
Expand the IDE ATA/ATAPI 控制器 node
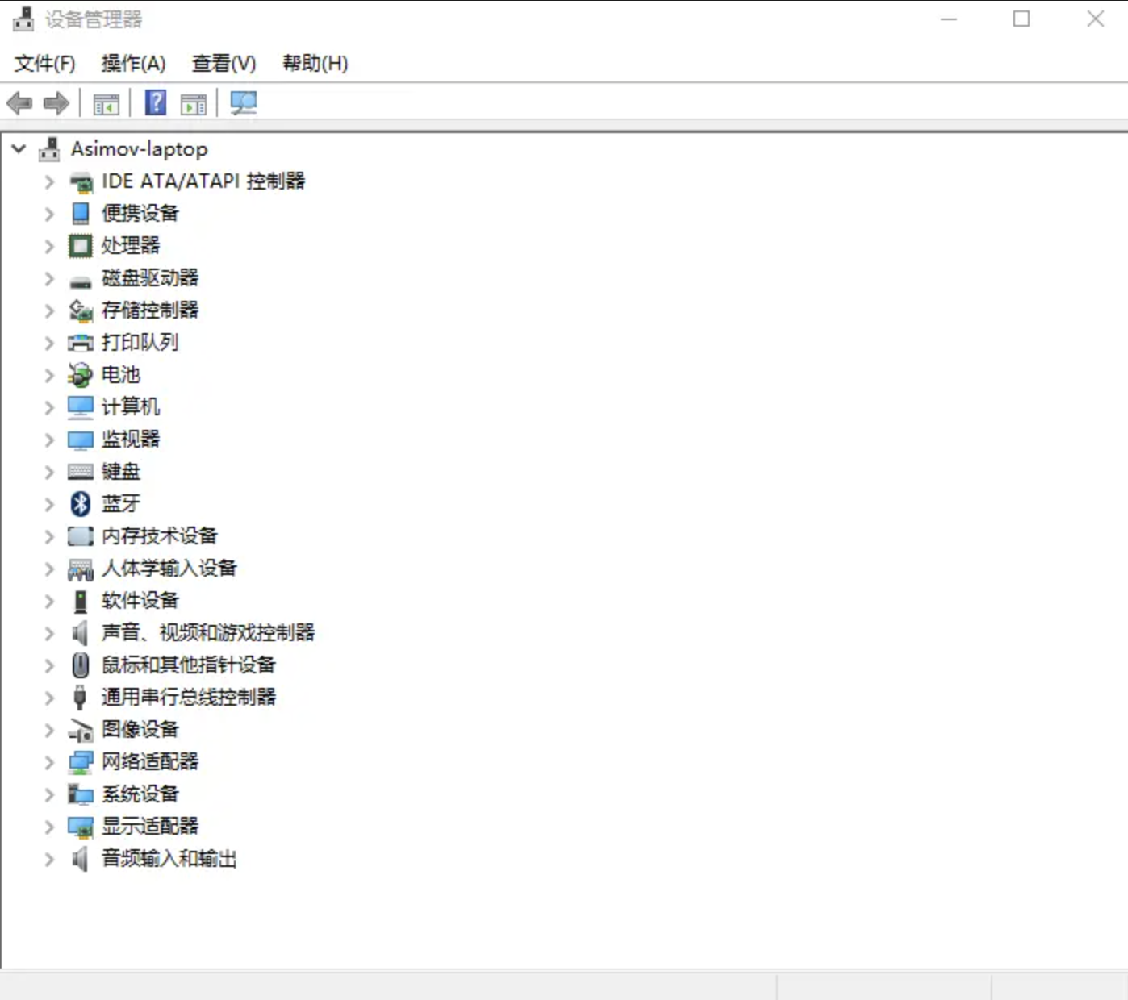click(x=49, y=182)
